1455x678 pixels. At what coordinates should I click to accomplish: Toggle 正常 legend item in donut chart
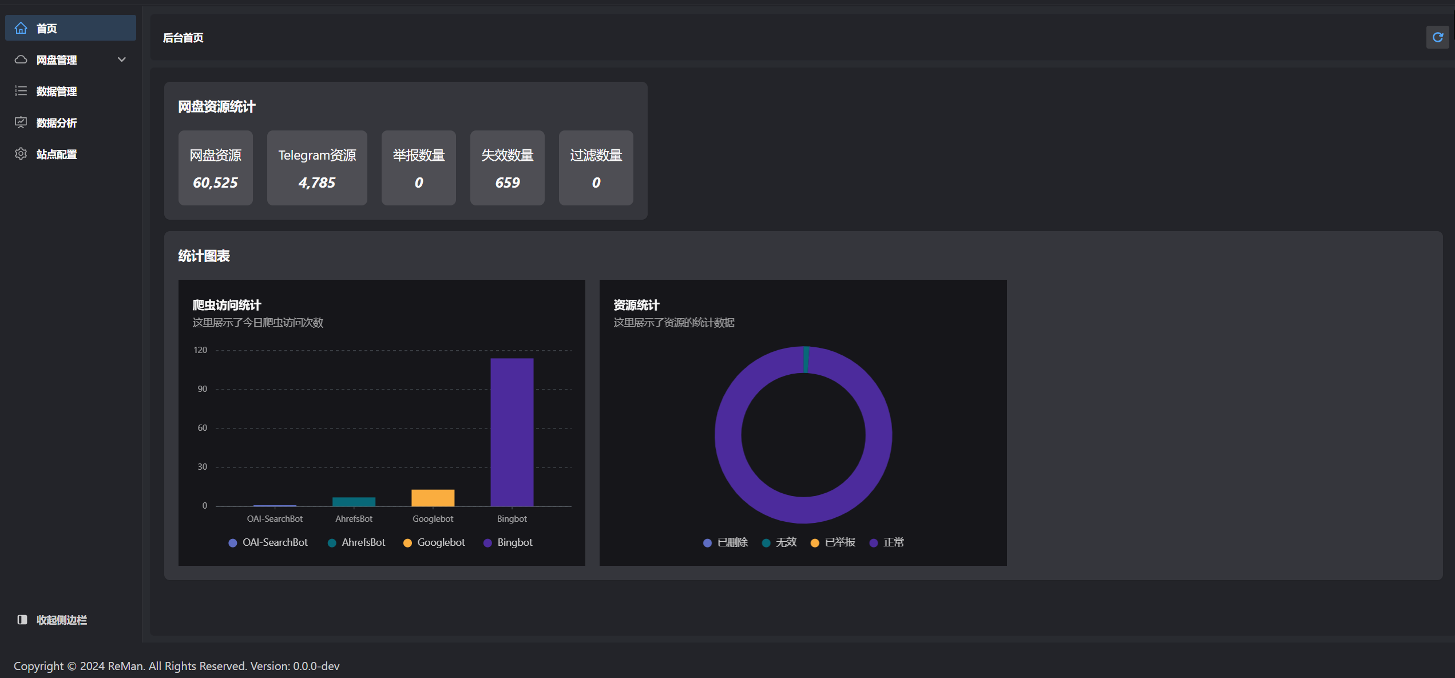pyautogui.click(x=887, y=542)
